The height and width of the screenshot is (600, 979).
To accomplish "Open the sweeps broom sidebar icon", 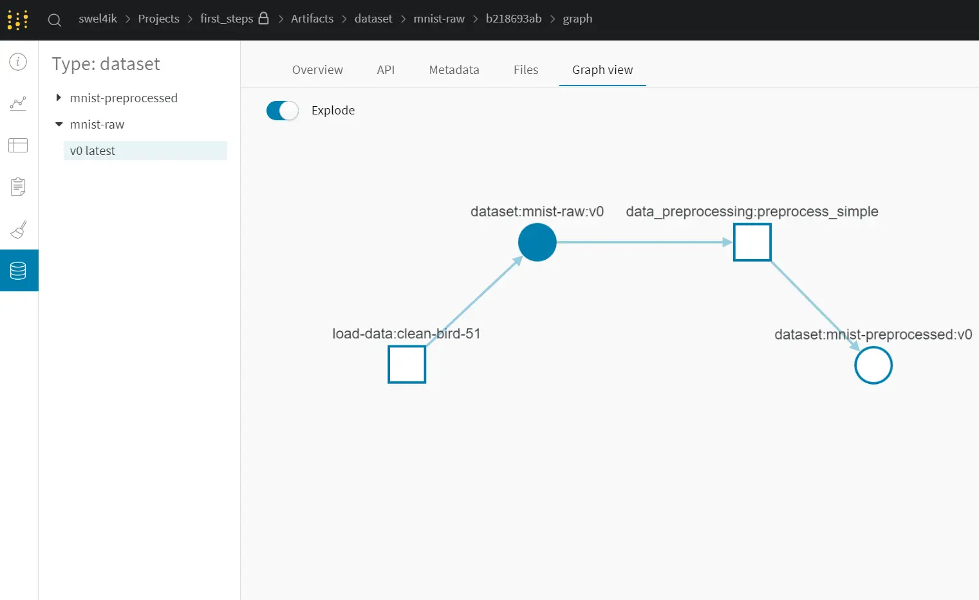I will coord(18,230).
